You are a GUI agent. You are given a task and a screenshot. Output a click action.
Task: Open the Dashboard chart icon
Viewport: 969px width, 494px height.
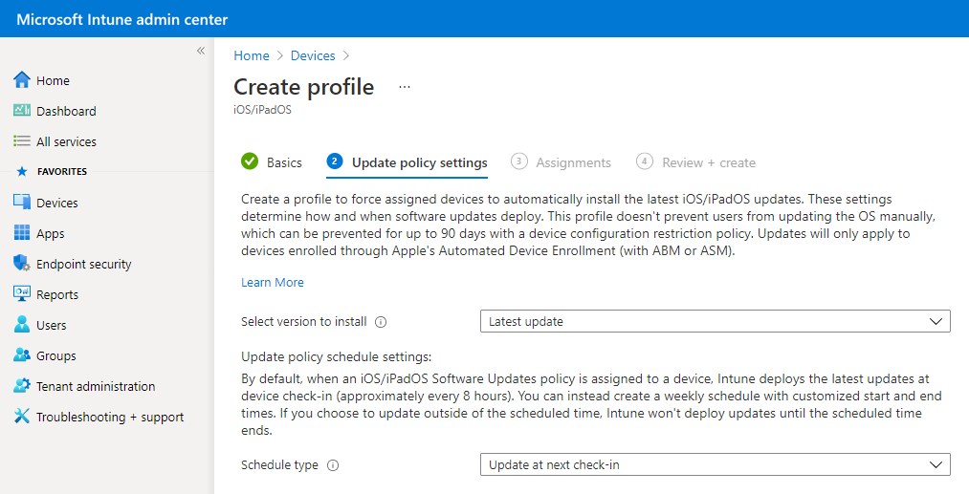click(22, 111)
